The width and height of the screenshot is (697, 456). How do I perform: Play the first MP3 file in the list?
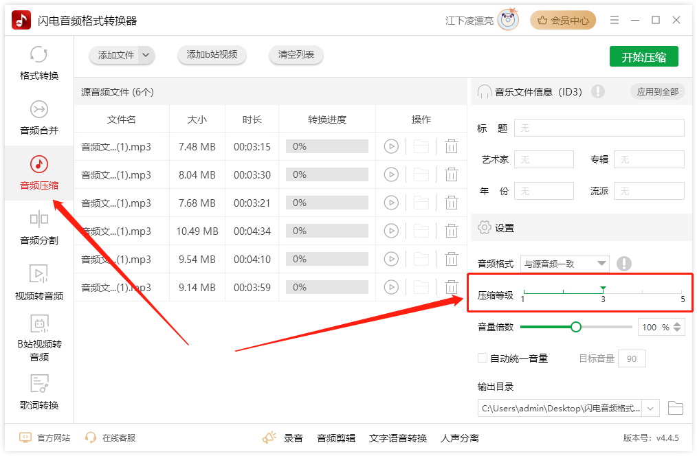(x=391, y=146)
